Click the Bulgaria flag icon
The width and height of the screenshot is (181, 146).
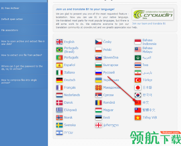point(98,65)
